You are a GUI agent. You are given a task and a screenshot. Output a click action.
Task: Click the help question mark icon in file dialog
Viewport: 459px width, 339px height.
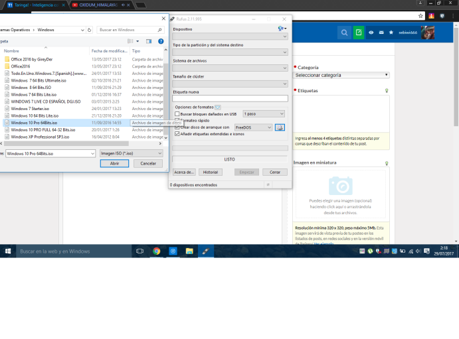[x=161, y=41]
